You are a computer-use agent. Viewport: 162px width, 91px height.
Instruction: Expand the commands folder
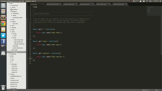coord(11,5)
